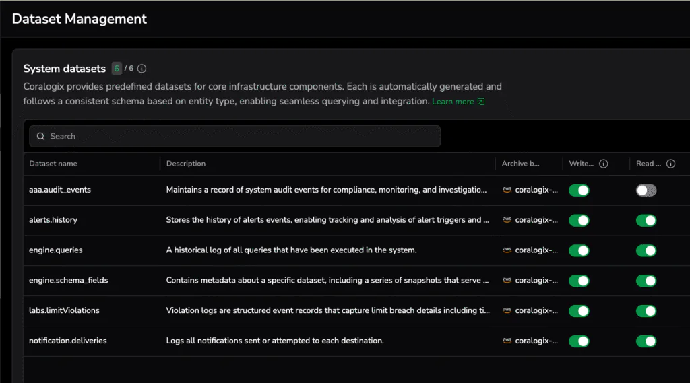Select the labs.limitViolations dataset name
The image size is (690, 383).
pyautogui.click(x=64, y=310)
